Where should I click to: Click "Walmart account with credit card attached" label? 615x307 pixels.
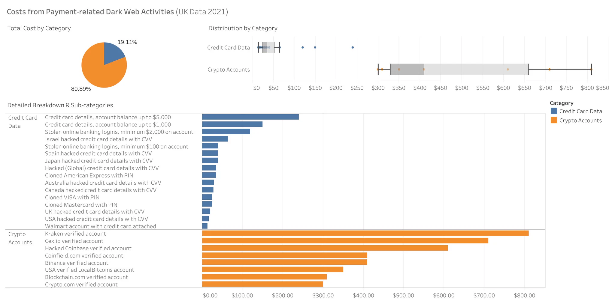[101, 226]
